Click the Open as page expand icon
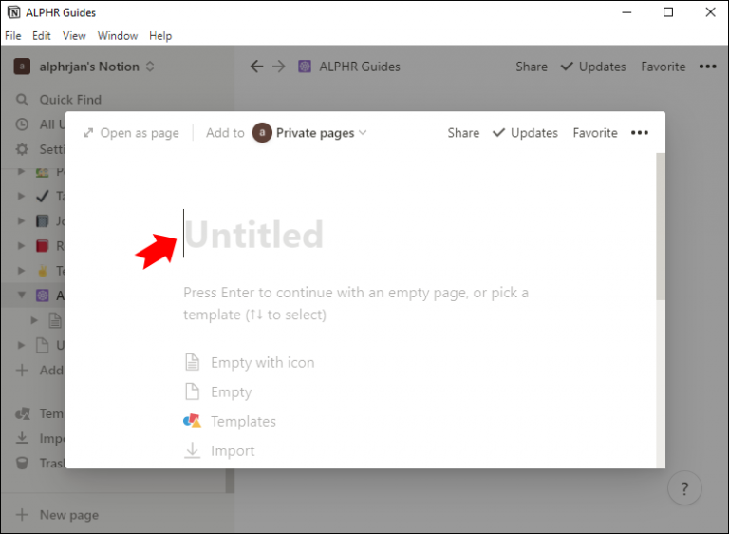This screenshot has height=534, width=729. 88,133
